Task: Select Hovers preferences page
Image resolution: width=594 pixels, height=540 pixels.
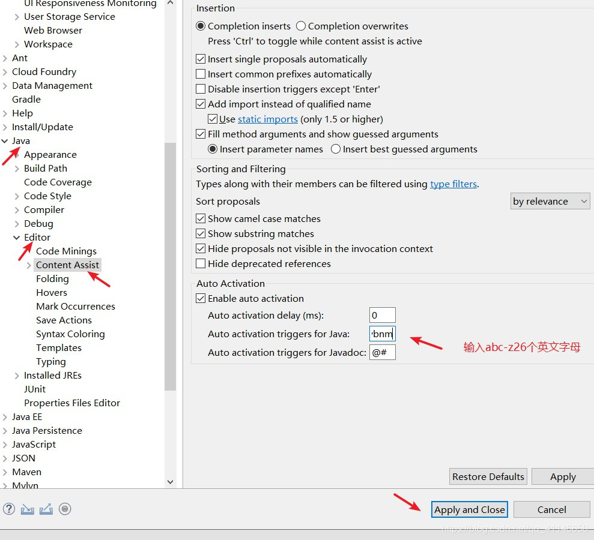Action: pyautogui.click(x=52, y=293)
